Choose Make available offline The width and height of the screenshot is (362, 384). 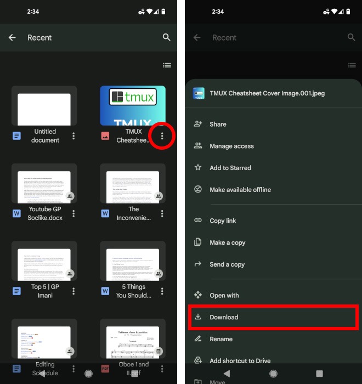pos(274,190)
